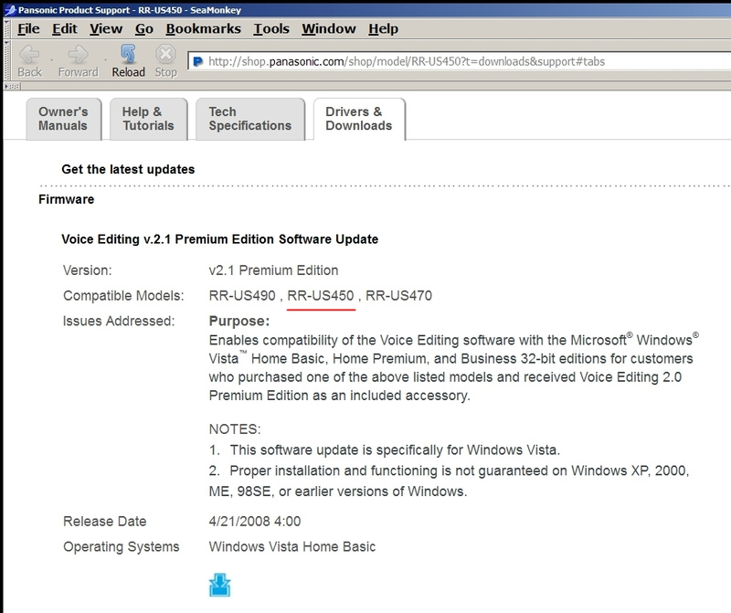Click the Firmware section heading

point(66,199)
